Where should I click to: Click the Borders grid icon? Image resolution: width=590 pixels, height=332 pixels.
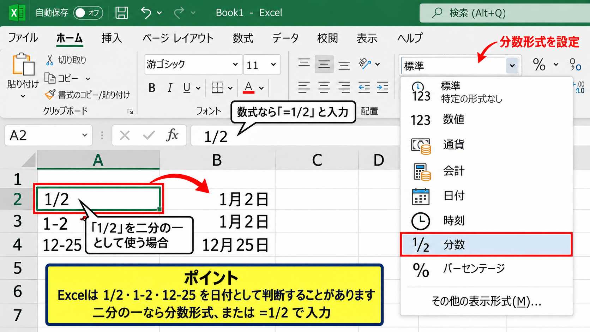click(x=217, y=87)
